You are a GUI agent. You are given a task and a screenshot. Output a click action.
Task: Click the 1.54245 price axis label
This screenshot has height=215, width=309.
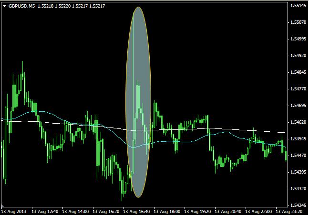[298, 205]
